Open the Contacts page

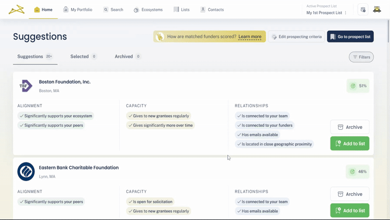212,10
